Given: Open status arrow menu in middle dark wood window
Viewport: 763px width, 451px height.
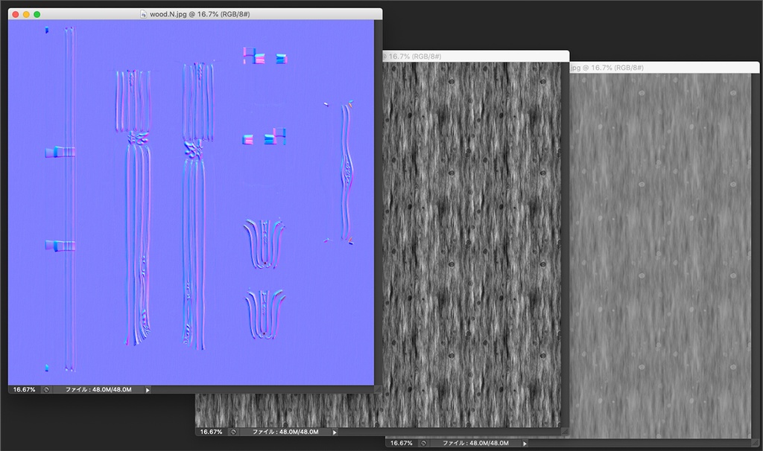Looking at the screenshot, I should [335, 432].
